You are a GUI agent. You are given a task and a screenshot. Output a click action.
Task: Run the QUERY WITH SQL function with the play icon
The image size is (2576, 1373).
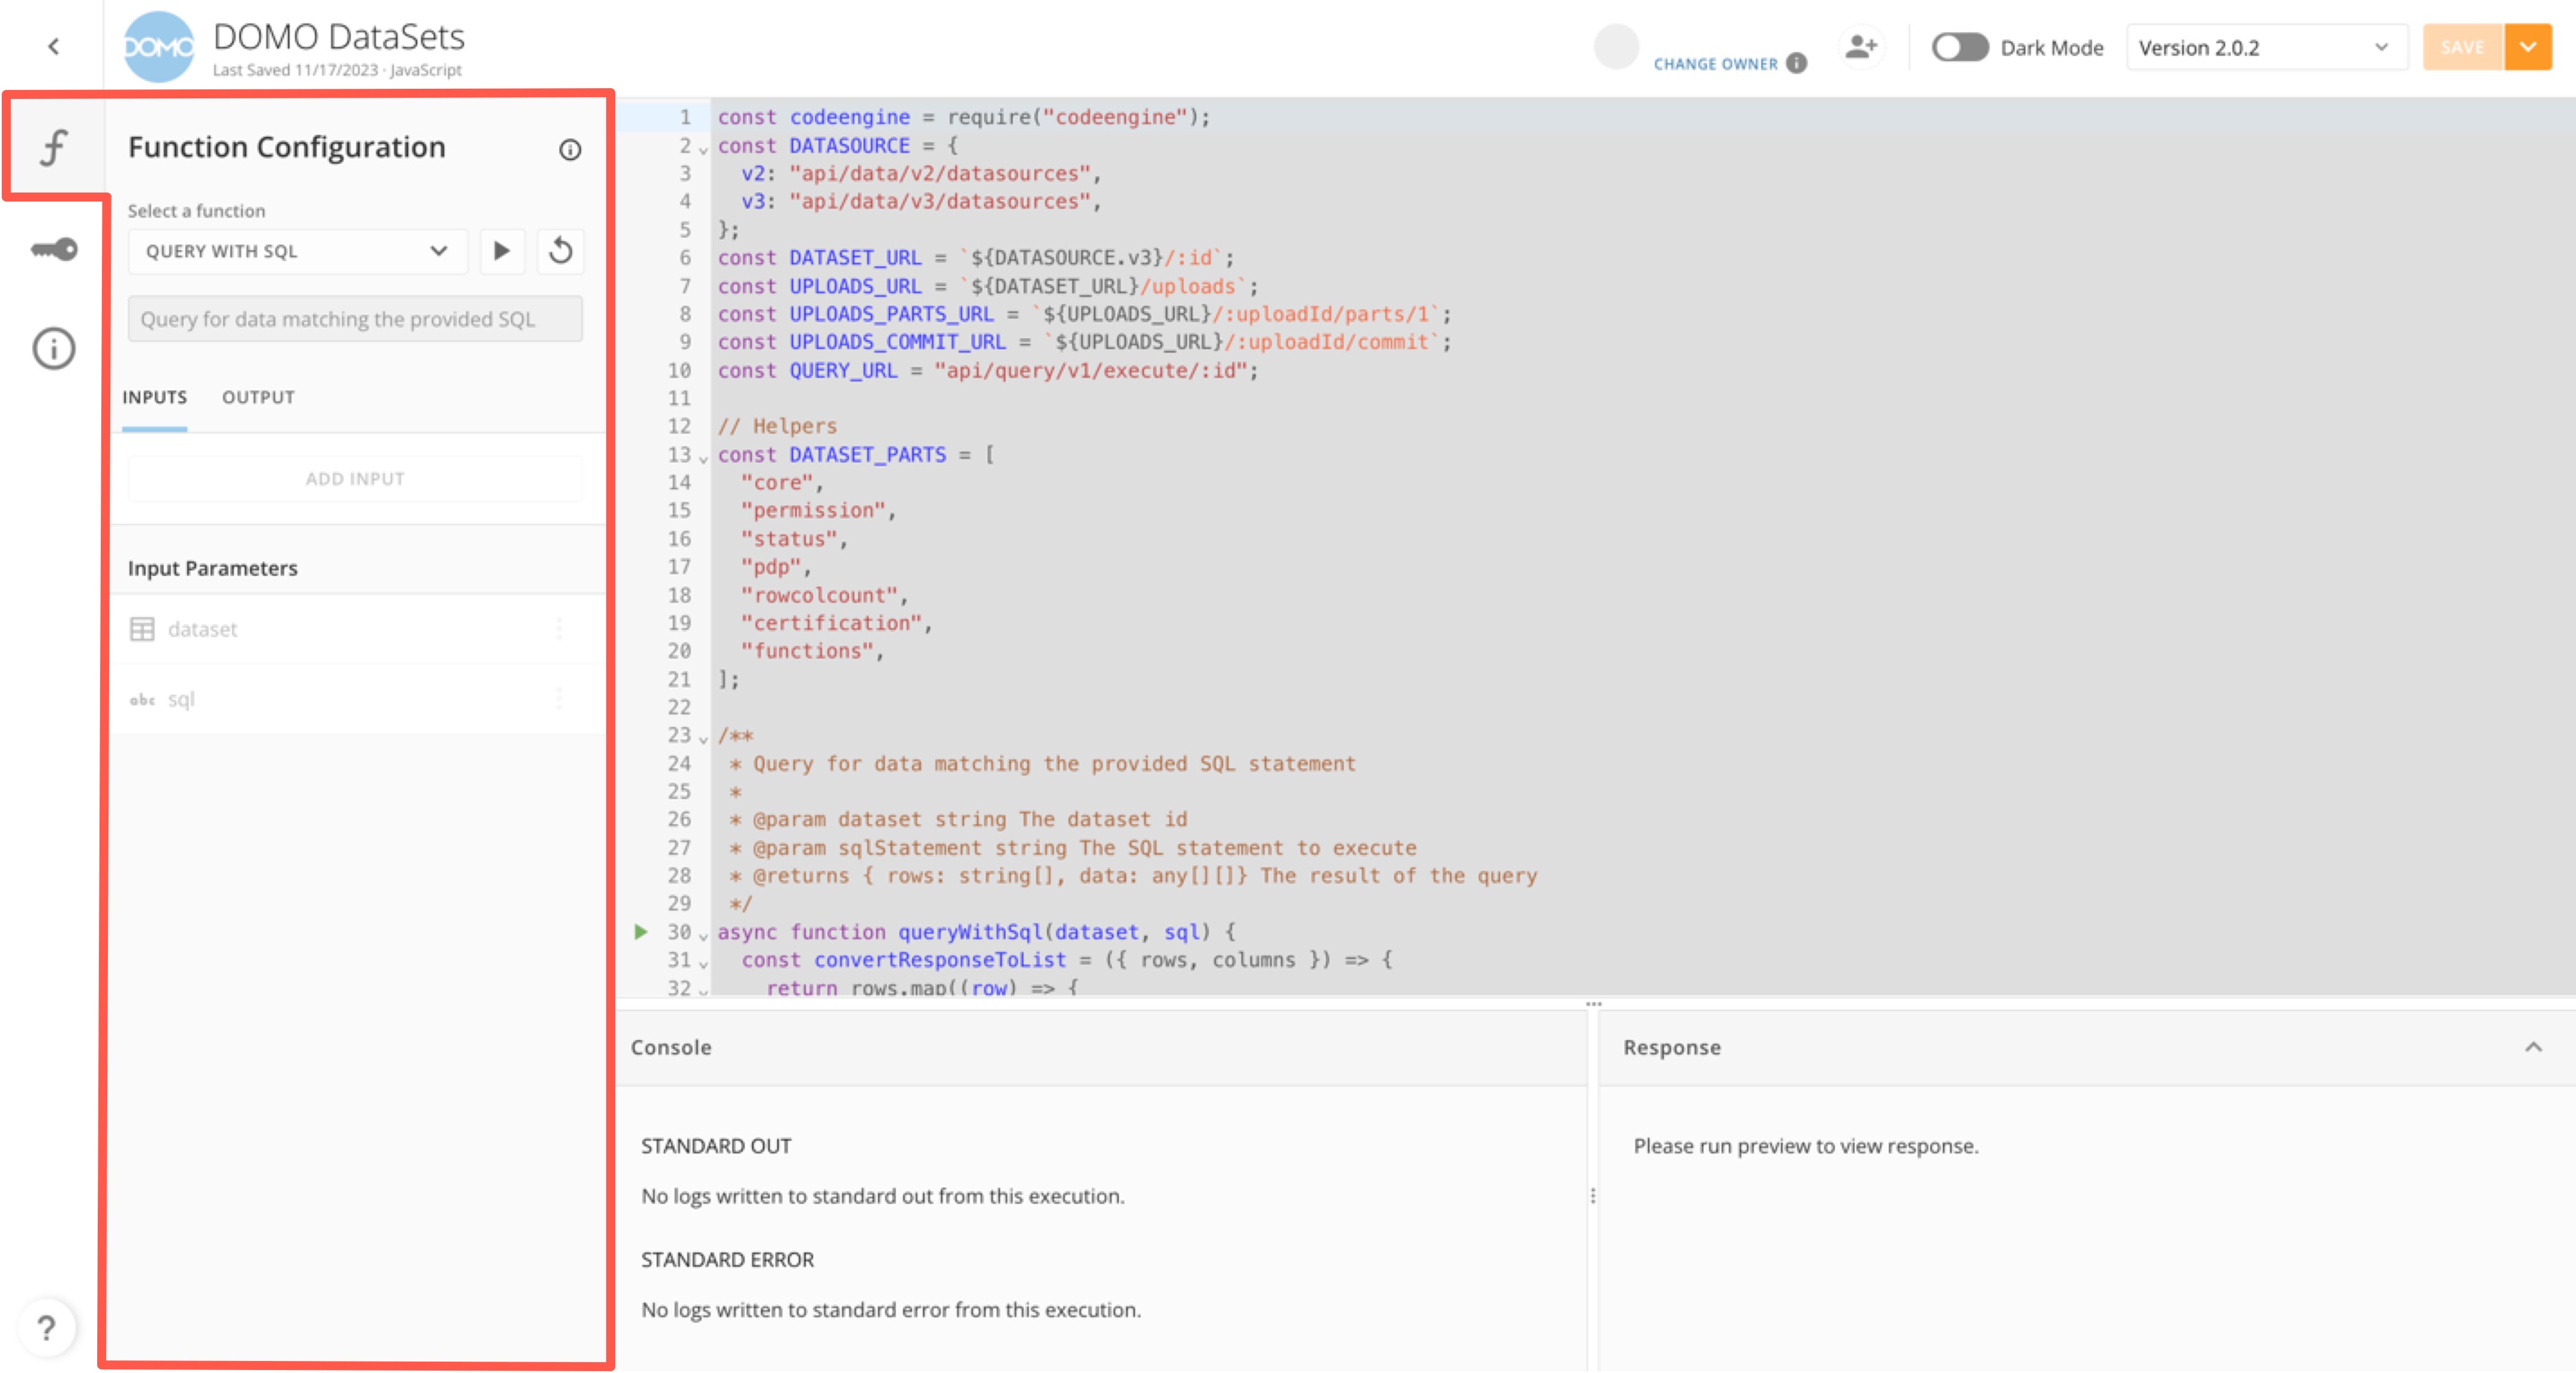502,251
